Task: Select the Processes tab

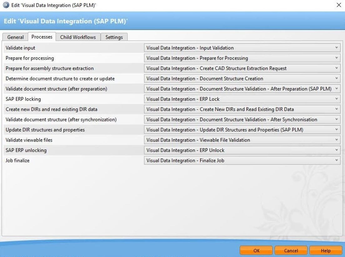Action: [42, 37]
